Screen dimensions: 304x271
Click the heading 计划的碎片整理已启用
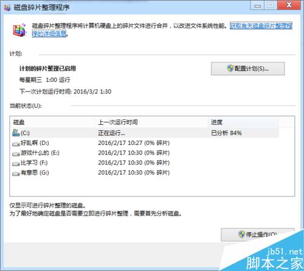[47, 69]
